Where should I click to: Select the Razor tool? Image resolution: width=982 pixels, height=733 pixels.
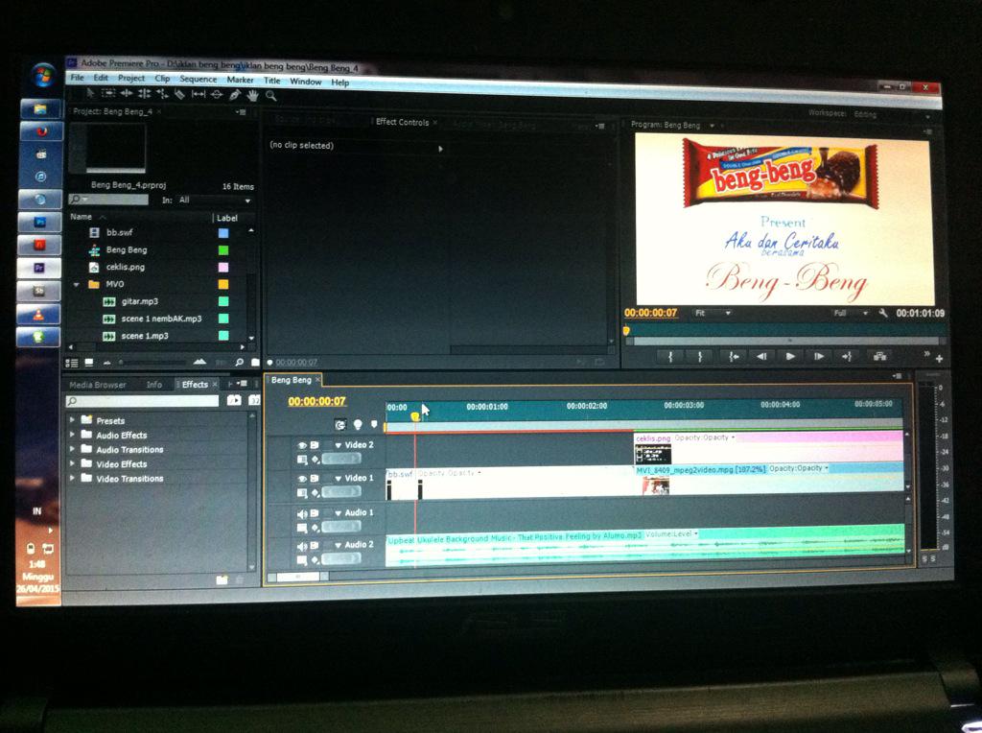(179, 94)
